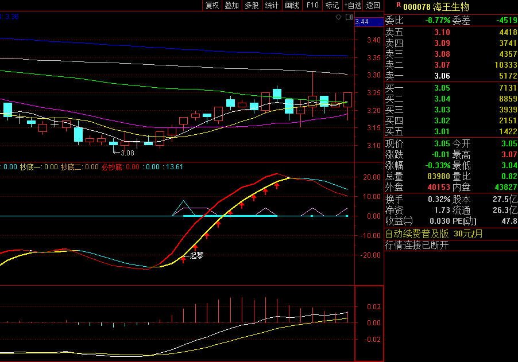Screen dimensions: 518x362
Task: Click the 3.08 low price annotation
Action: (127, 153)
